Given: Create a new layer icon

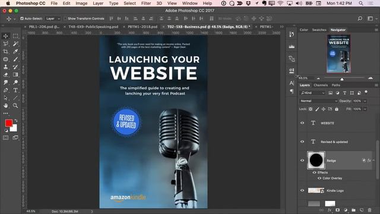Looking at the screenshot, I should point(362,210).
